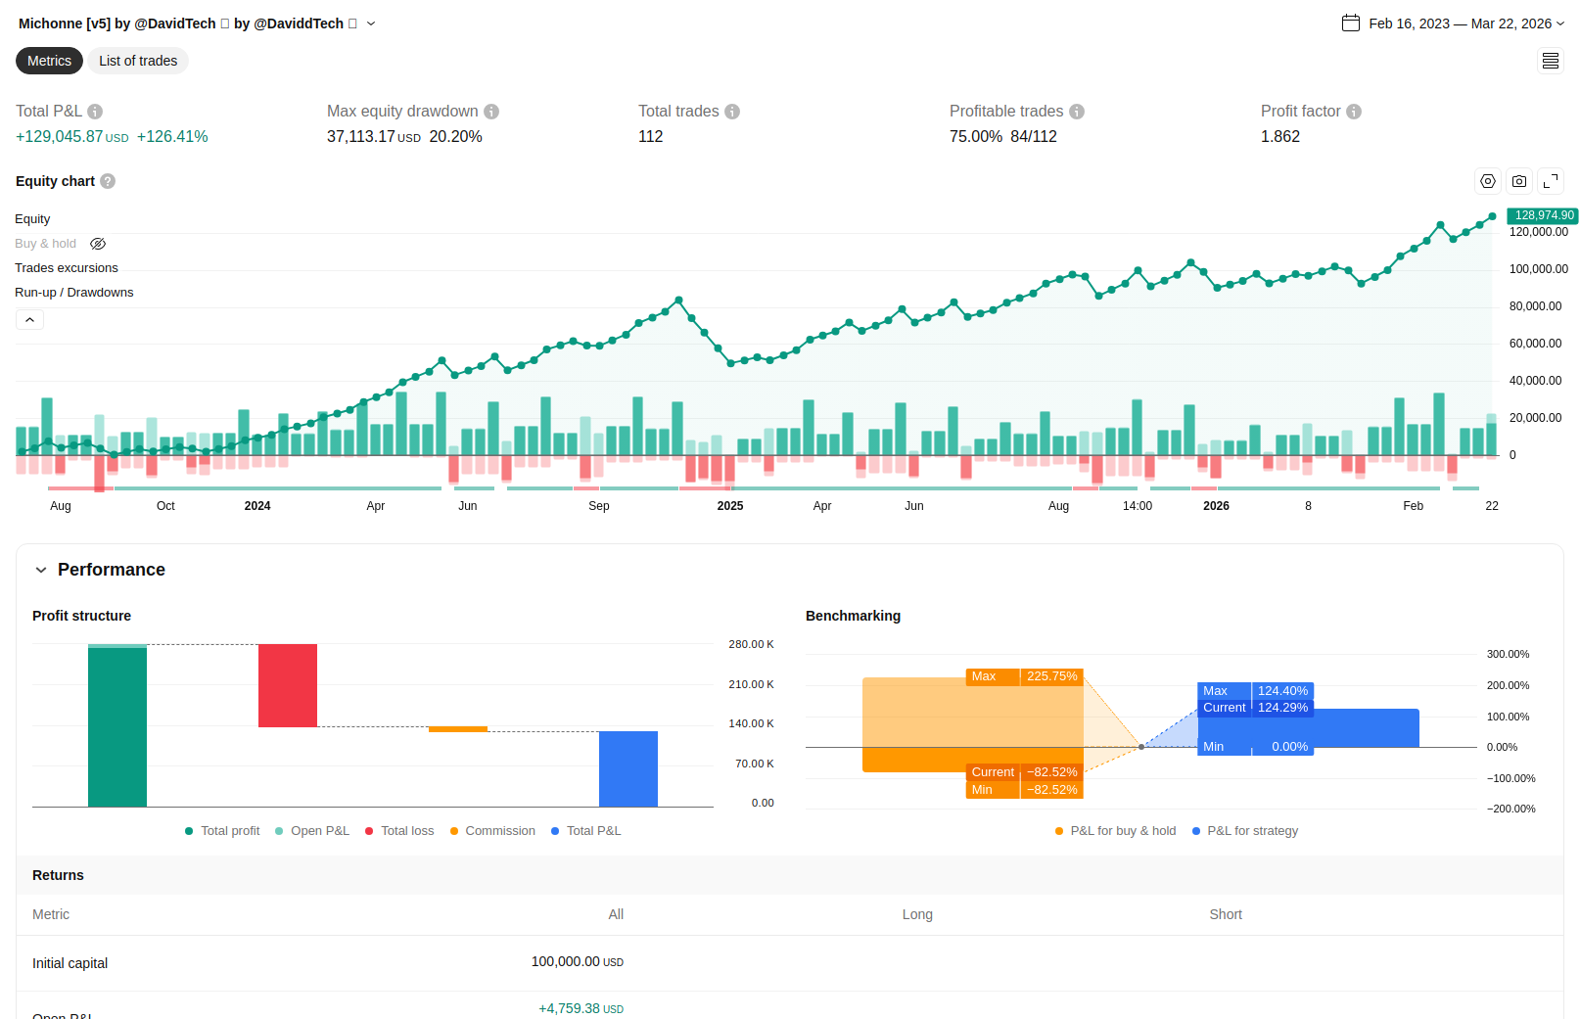Click the Total P&L help icon
This screenshot has width=1580, height=1019.
(x=95, y=112)
